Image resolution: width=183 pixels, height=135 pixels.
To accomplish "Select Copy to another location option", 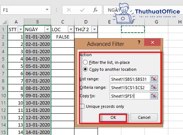I will click(85, 69).
